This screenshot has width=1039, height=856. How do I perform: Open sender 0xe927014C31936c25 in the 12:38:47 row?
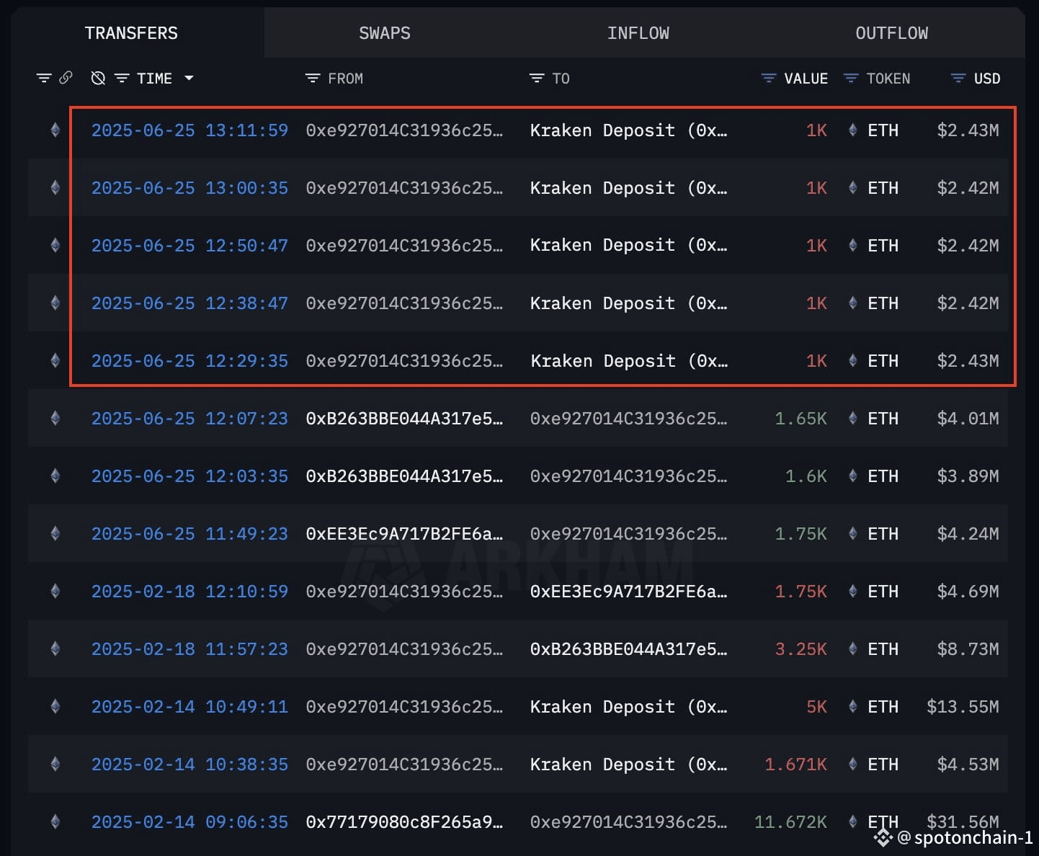[404, 303]
